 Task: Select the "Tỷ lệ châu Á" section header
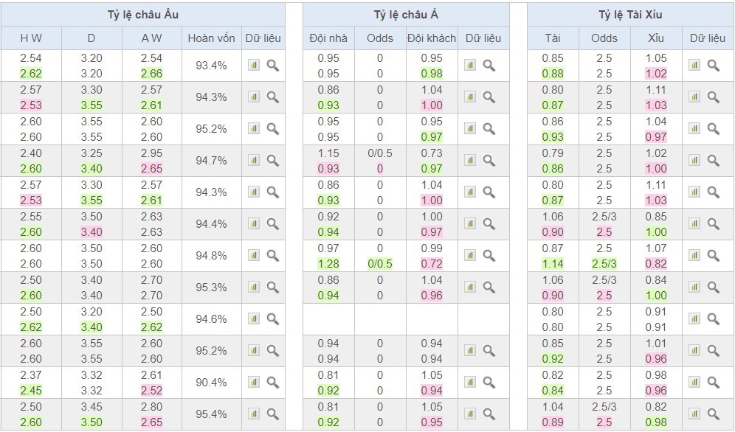(x=406, y=15)
